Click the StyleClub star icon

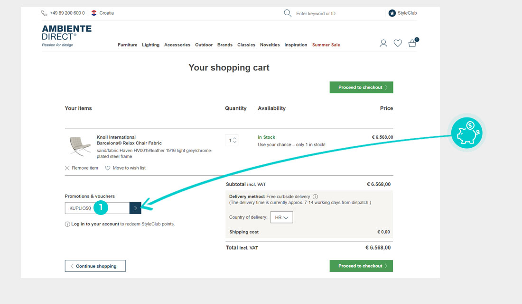tap(392, 13)
